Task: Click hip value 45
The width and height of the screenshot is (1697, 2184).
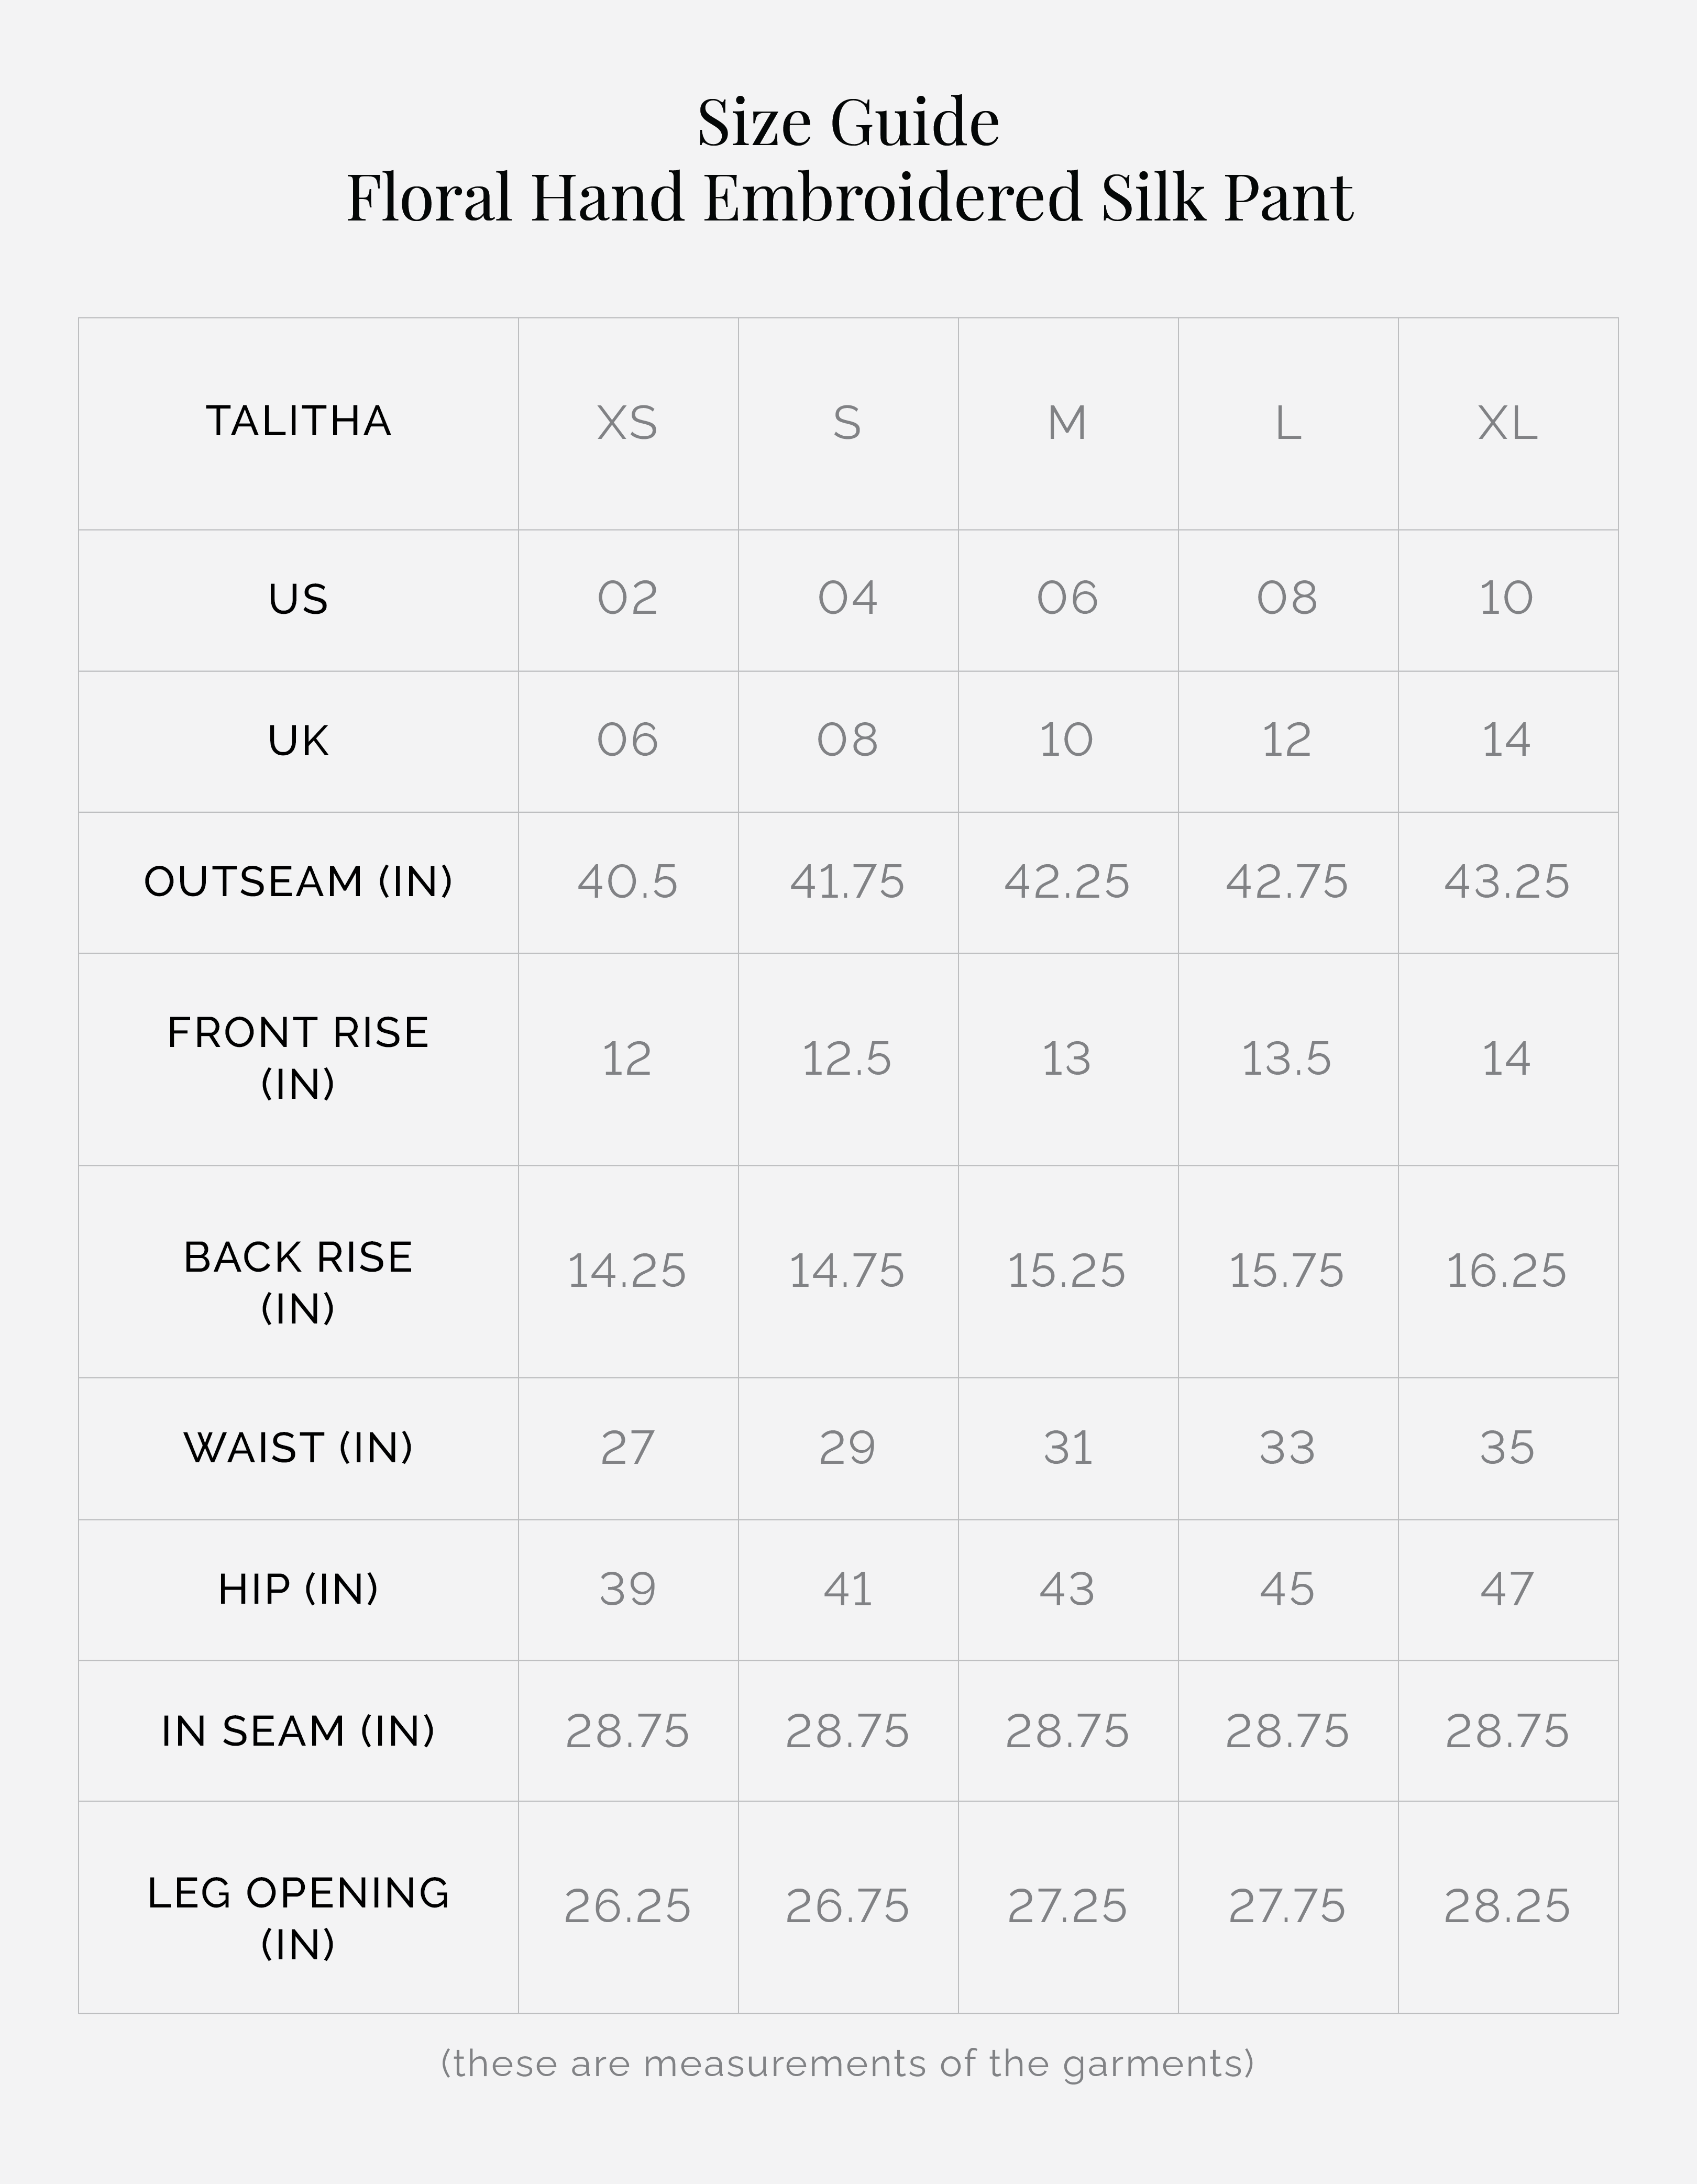Action: click(x=1286, y=1589)
